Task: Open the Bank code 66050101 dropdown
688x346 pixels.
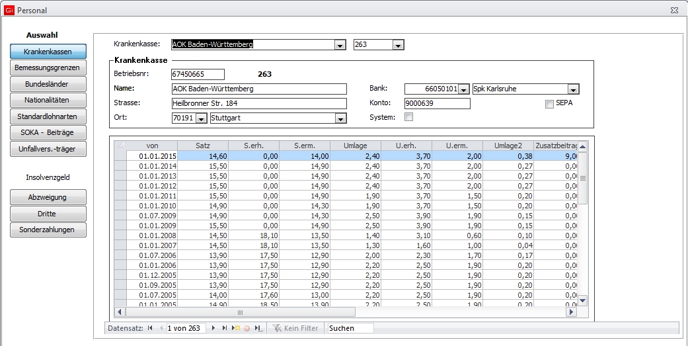Action: coord(464,89)
